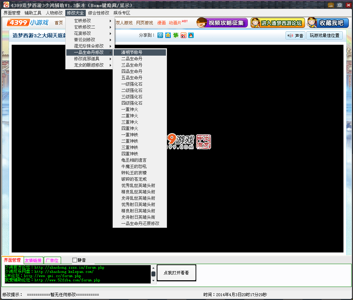This screenshot has height=300, width=353.
Task: Expand the 混元珍珠伞修改 submenu
Action: [90, 46]
